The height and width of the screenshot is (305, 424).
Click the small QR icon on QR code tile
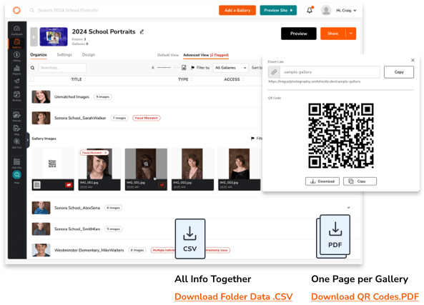pyautogui.click(x=37, y=185)
